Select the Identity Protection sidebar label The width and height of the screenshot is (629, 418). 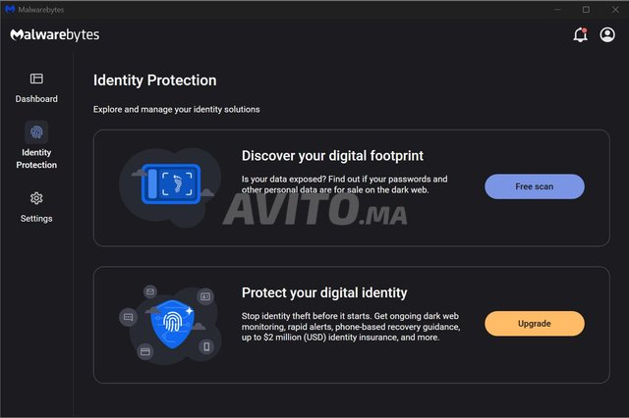click(36, 159)
